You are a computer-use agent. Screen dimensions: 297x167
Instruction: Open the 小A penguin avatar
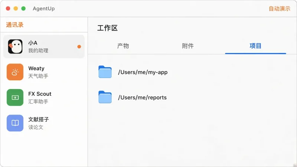[x=15, y=47]
